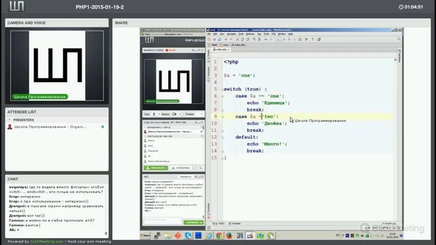The height and width of the screenshot is (245, 436).
Task: Open the run configuration dropdown
Action: click(x=279, y=39)
